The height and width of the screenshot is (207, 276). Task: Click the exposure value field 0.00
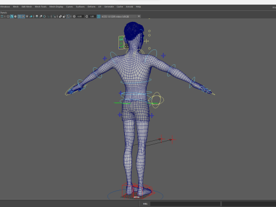point(80,17)
